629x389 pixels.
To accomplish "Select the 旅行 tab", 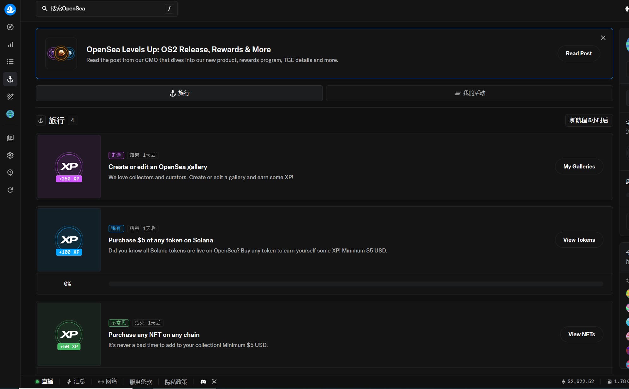I will tap(179, 93).
